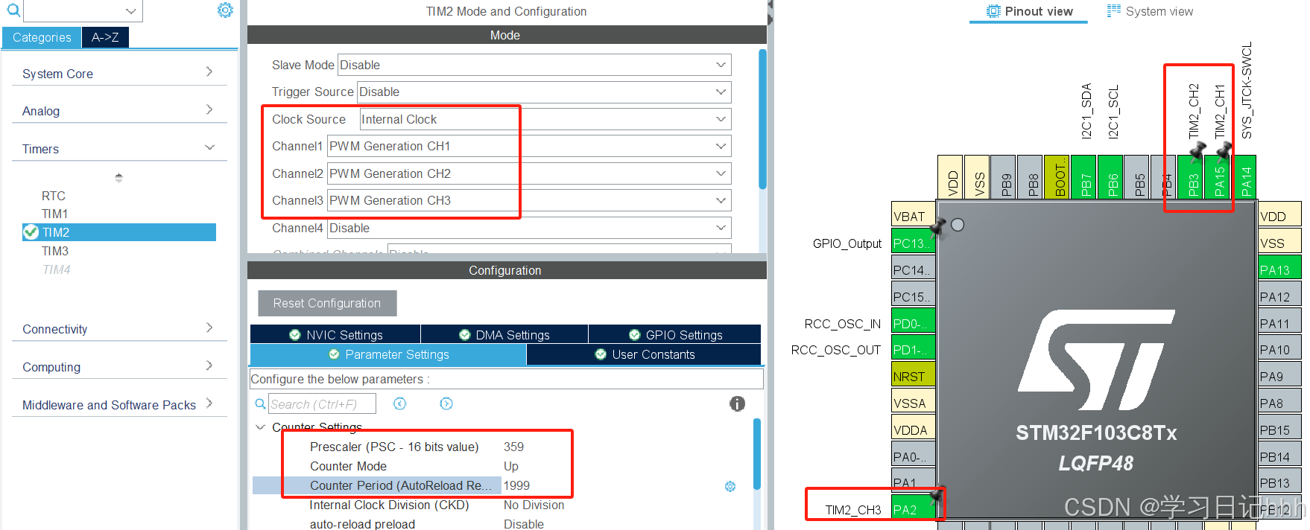
Task: Click the System view grid icon
Action: click(1113, 10)
